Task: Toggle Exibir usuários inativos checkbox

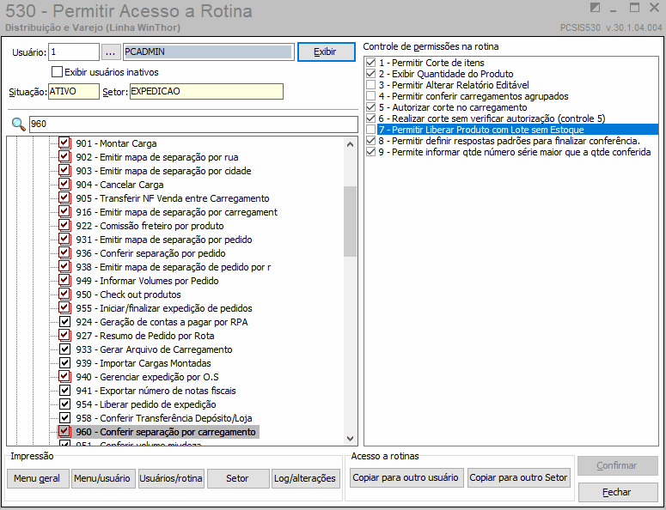Action: (x=57, y=72)
